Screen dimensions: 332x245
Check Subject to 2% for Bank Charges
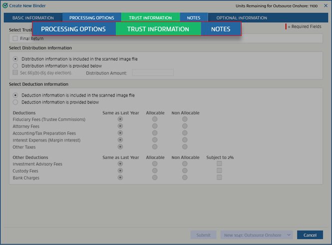coord(219,177)
